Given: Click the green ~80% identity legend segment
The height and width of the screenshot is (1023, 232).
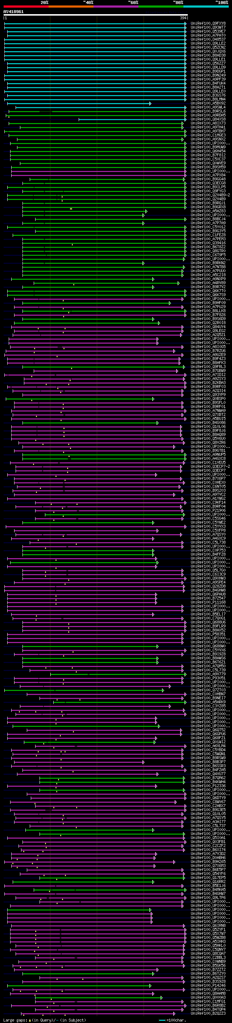Looking at the screenshot, I should 161,7.
